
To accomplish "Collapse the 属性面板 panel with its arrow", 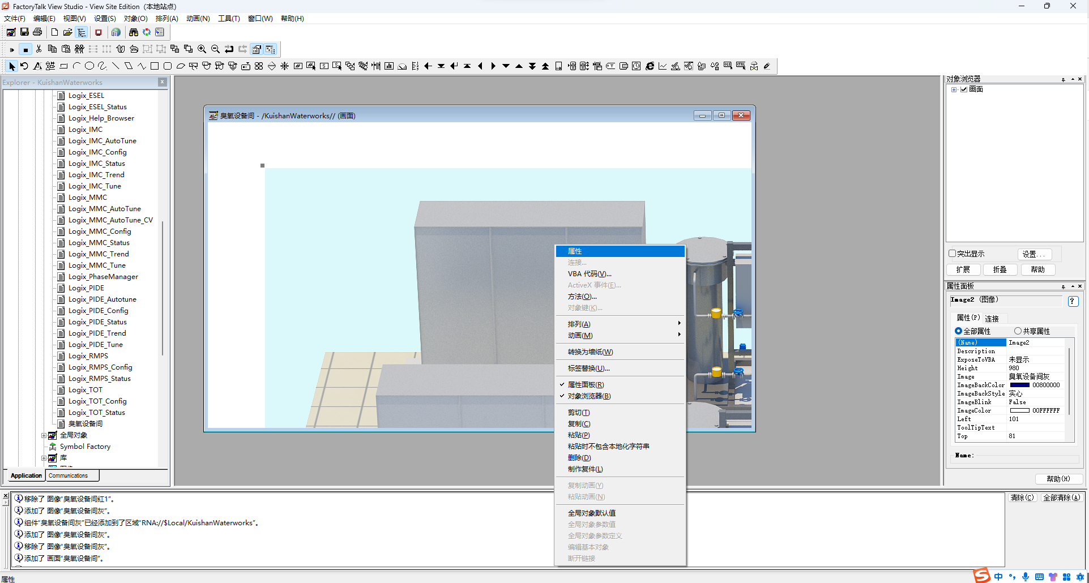I will [1073, 286].
